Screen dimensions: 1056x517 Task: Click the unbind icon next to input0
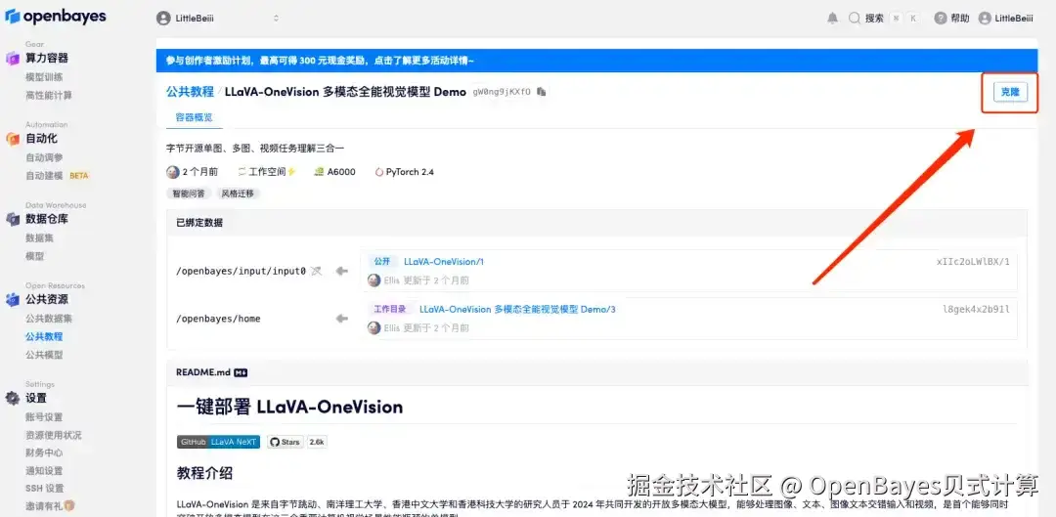317,271
